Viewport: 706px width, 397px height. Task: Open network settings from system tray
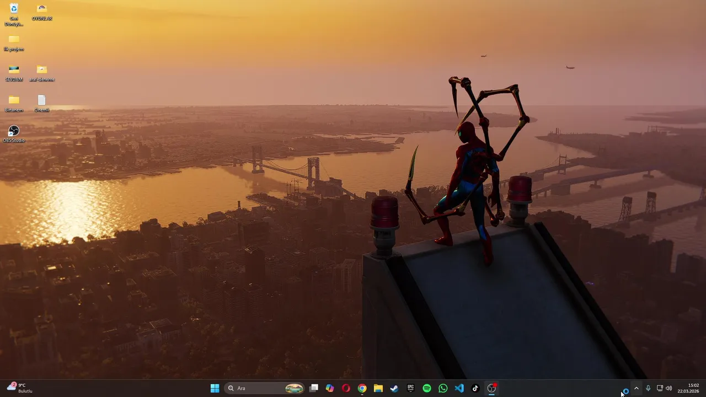click(660, 388)
